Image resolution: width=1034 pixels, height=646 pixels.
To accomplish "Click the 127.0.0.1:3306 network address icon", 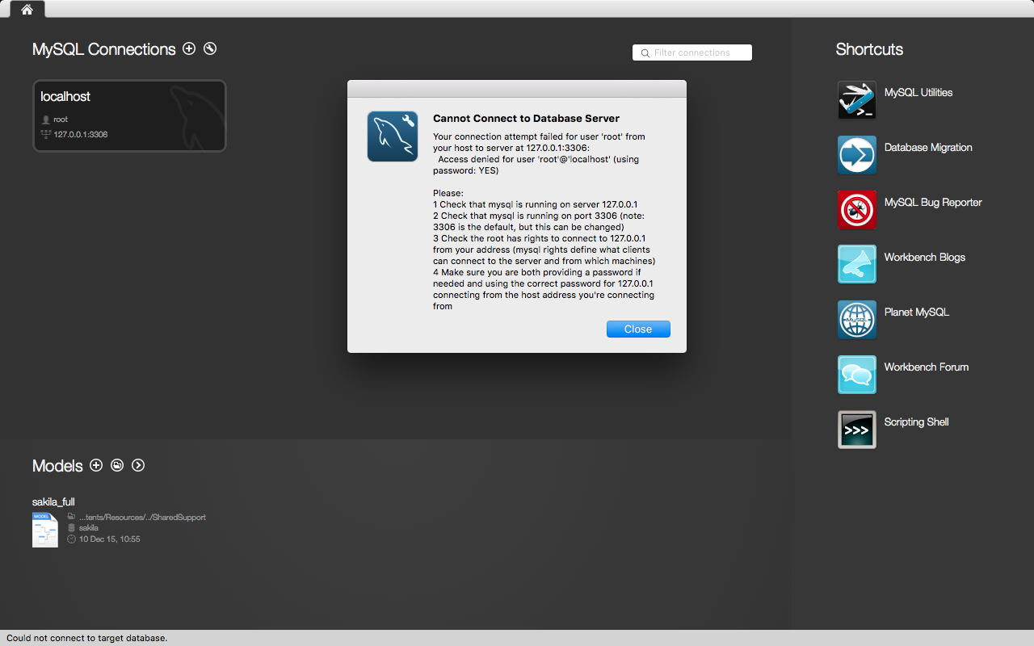I will pos(46,134).
